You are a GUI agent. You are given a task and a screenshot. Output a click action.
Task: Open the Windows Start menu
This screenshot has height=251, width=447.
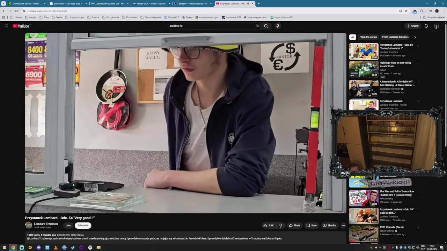click(4, 248)
